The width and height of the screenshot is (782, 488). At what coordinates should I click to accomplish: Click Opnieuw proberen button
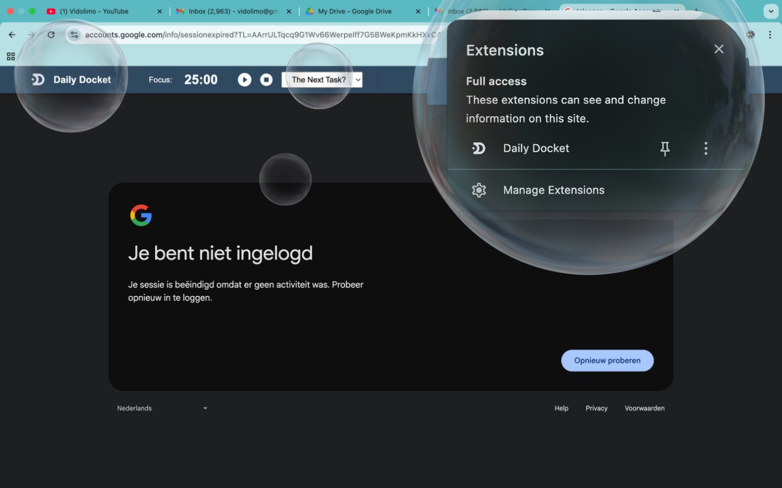607,361
